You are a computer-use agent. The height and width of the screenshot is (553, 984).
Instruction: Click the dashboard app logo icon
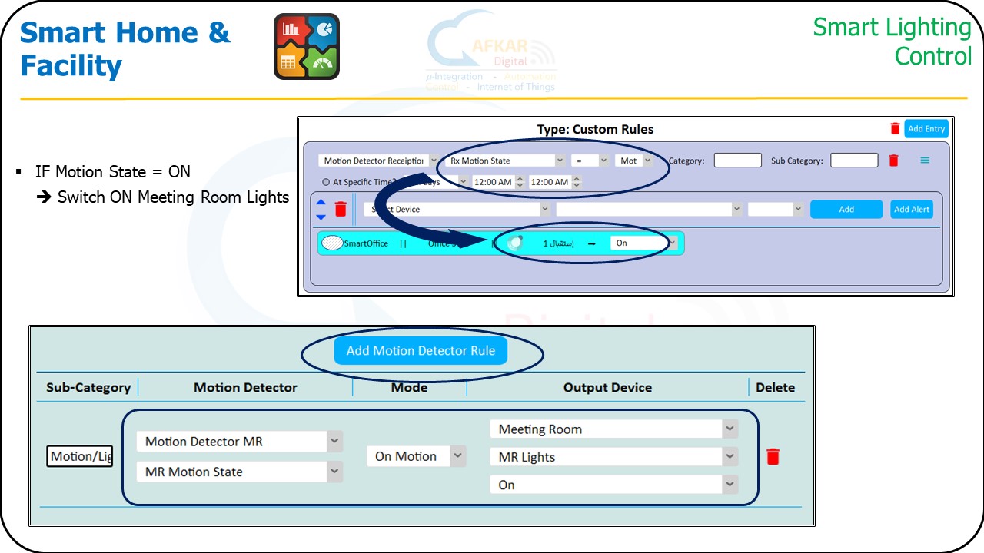[306, 47]
